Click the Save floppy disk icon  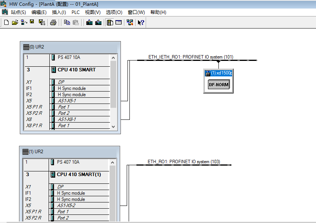click(32, 22)
